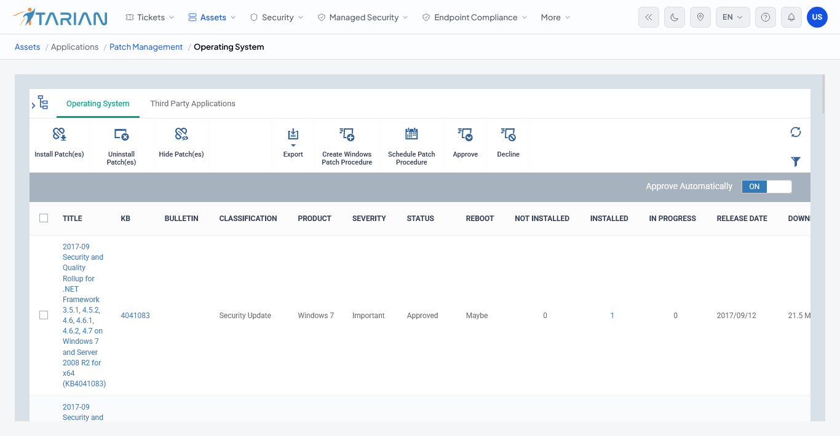Check the select-all checkbox in the table header
840x436 pixels.
44,218
